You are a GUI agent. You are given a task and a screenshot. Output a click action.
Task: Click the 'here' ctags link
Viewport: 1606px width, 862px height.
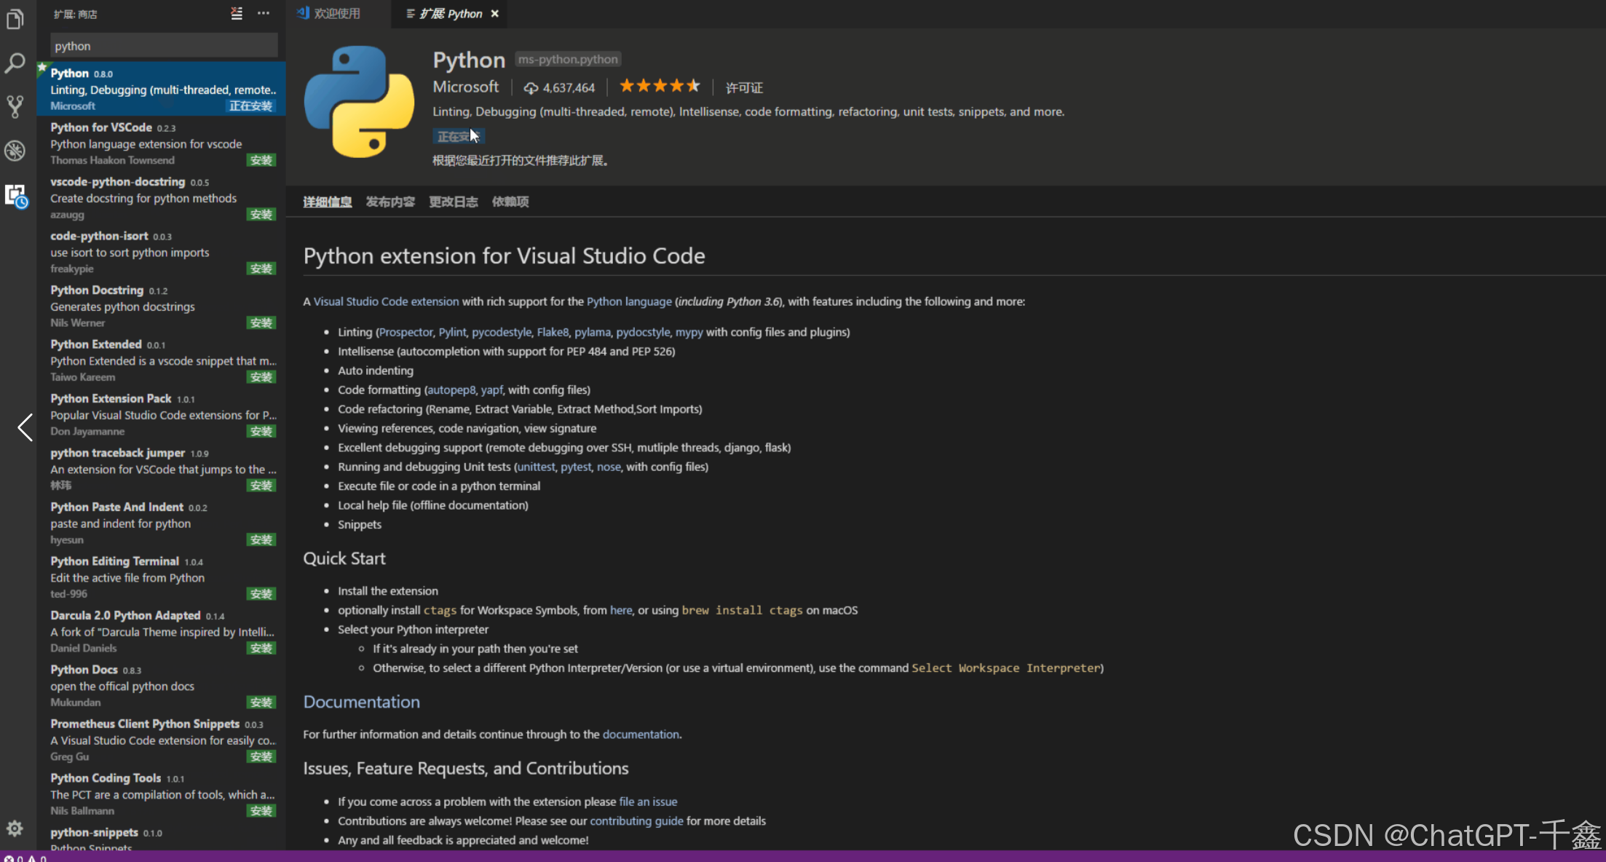click(621, 610)
